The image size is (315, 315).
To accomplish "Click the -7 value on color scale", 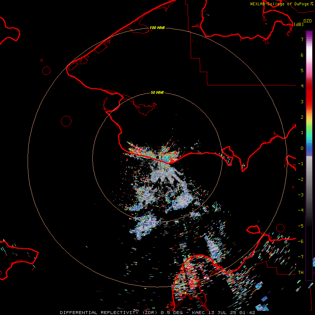I will (x=301, y=257).
